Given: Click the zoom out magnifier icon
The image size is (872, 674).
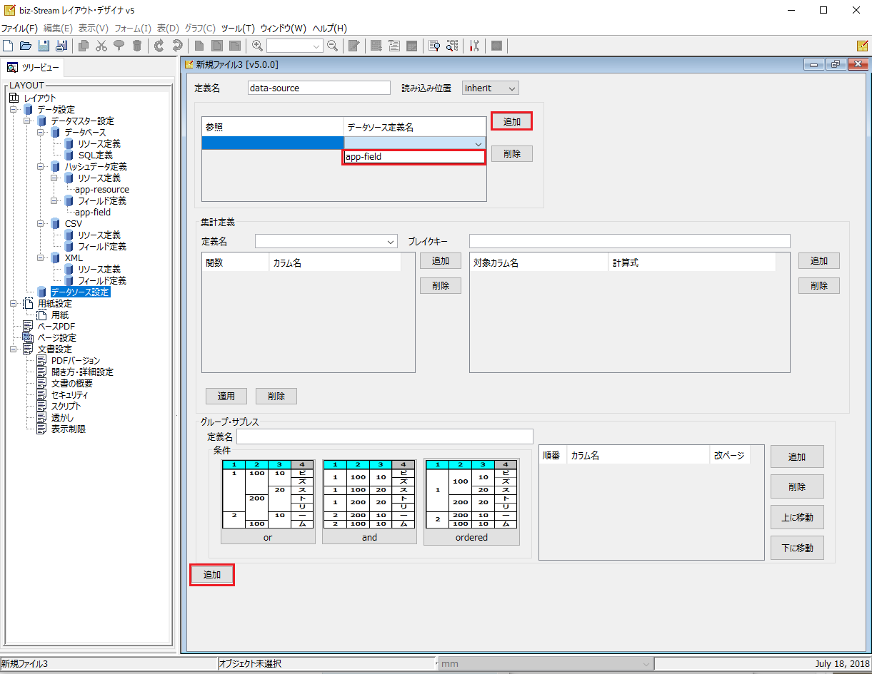Looking at the screenshot, I should click(332, 46).
